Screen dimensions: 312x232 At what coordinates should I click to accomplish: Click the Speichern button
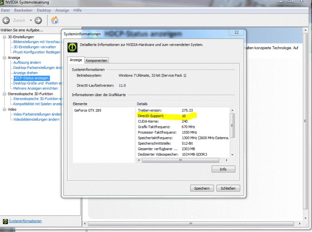(x=202, y=188)
